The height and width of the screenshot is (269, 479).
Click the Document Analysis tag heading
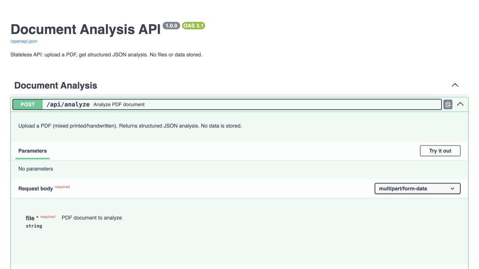click(56, 86)
